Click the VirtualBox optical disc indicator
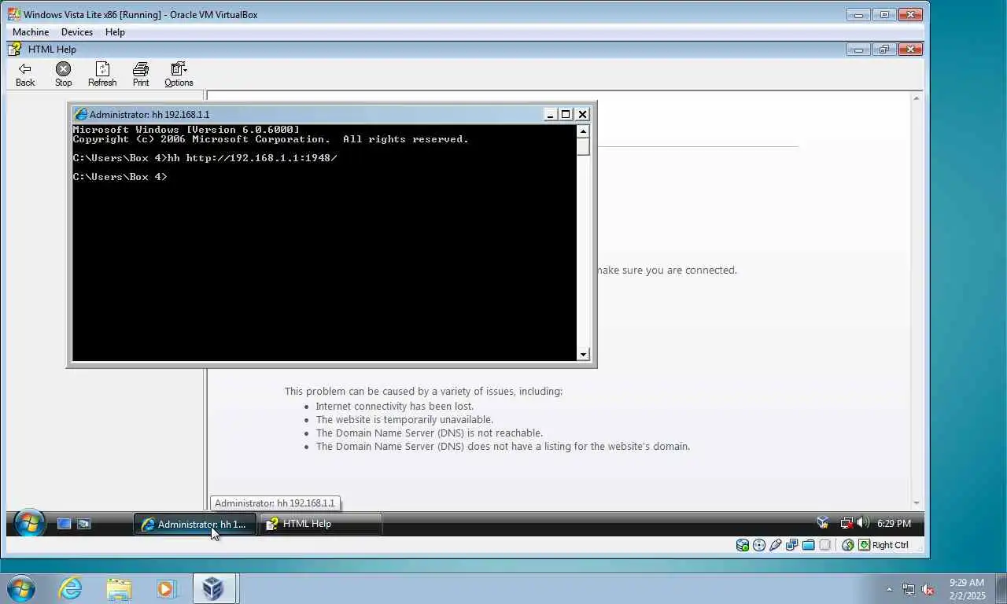Image resolution: width=1007 pixels, height=604 pixels. (x=759, y=545)
